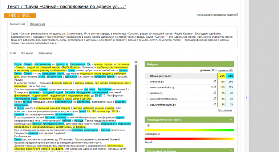Click the Услуги heading in report text

pyautogui.click(x=19, y=80)
